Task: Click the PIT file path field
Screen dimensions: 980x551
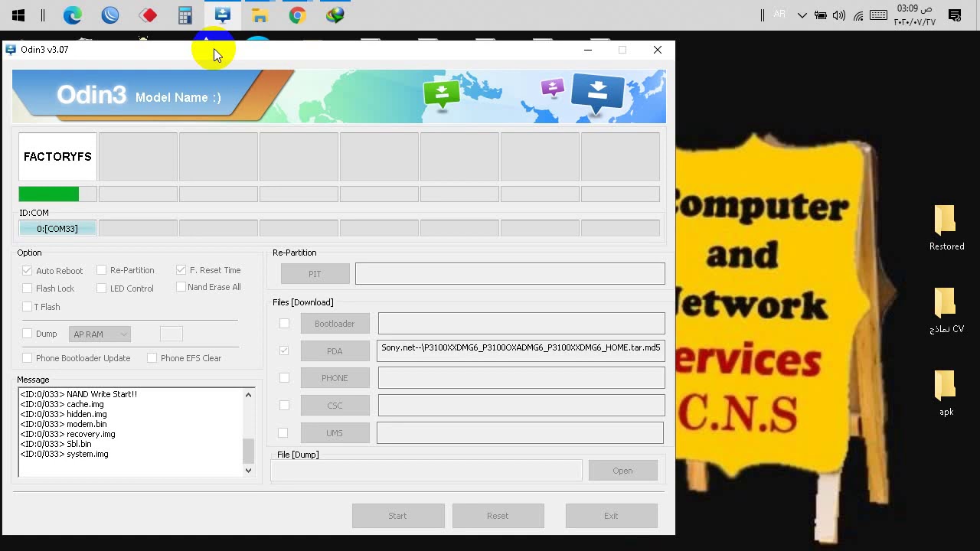Action: click(x=510, y=274)
